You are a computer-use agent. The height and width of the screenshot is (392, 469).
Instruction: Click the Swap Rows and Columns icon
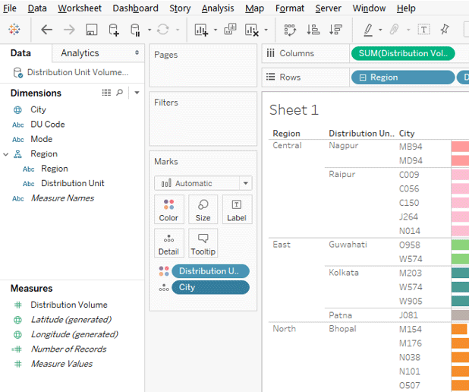click(x=290, y=30)
